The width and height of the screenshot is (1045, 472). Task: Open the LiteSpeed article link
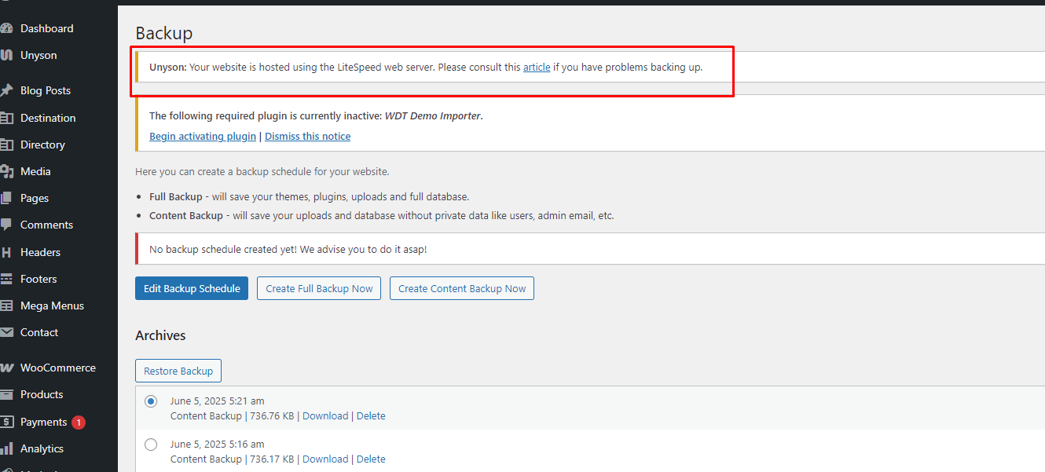pyautogui.click(x=537, y=68)
